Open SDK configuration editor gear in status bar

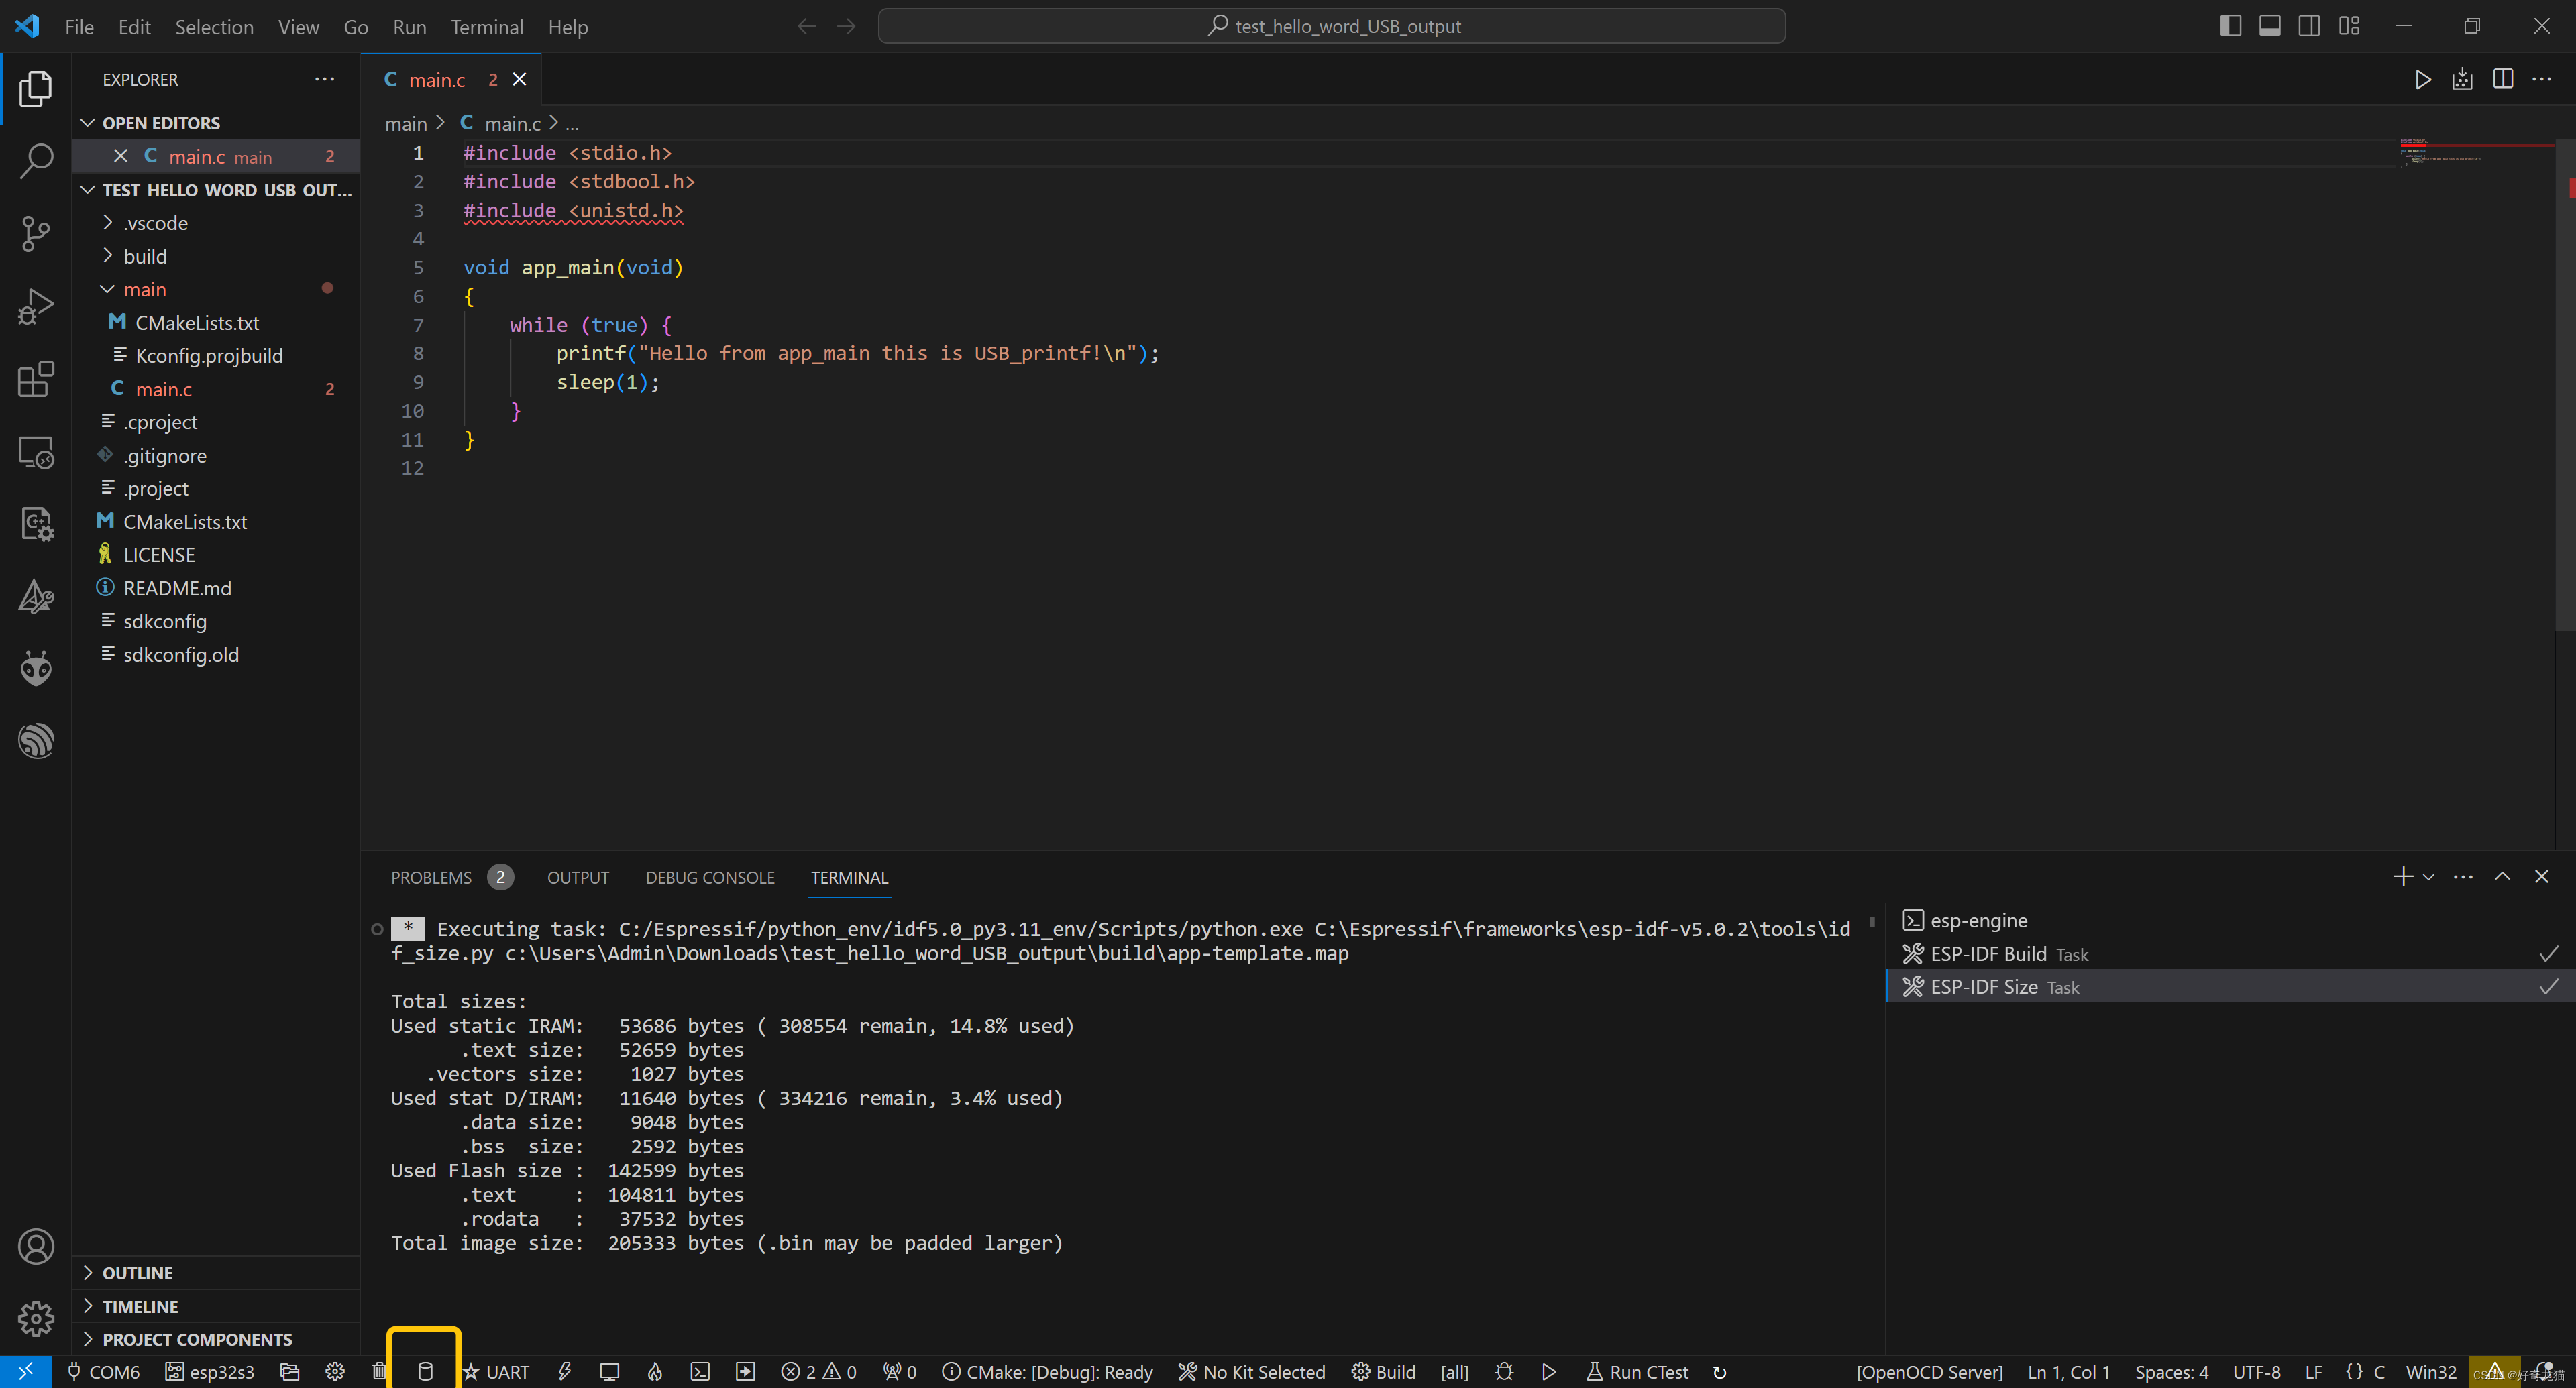pos(335,1372)
